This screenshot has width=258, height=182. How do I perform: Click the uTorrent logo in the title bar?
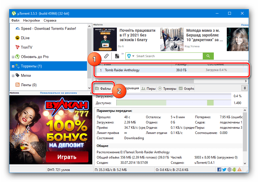pyautogui.click(x=14, y=13)
